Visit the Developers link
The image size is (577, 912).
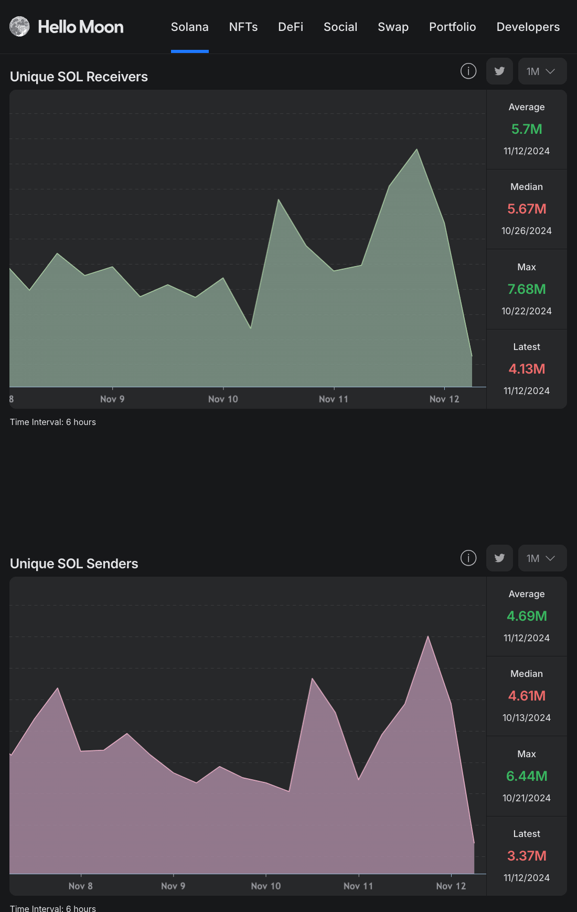pos(528,27)
